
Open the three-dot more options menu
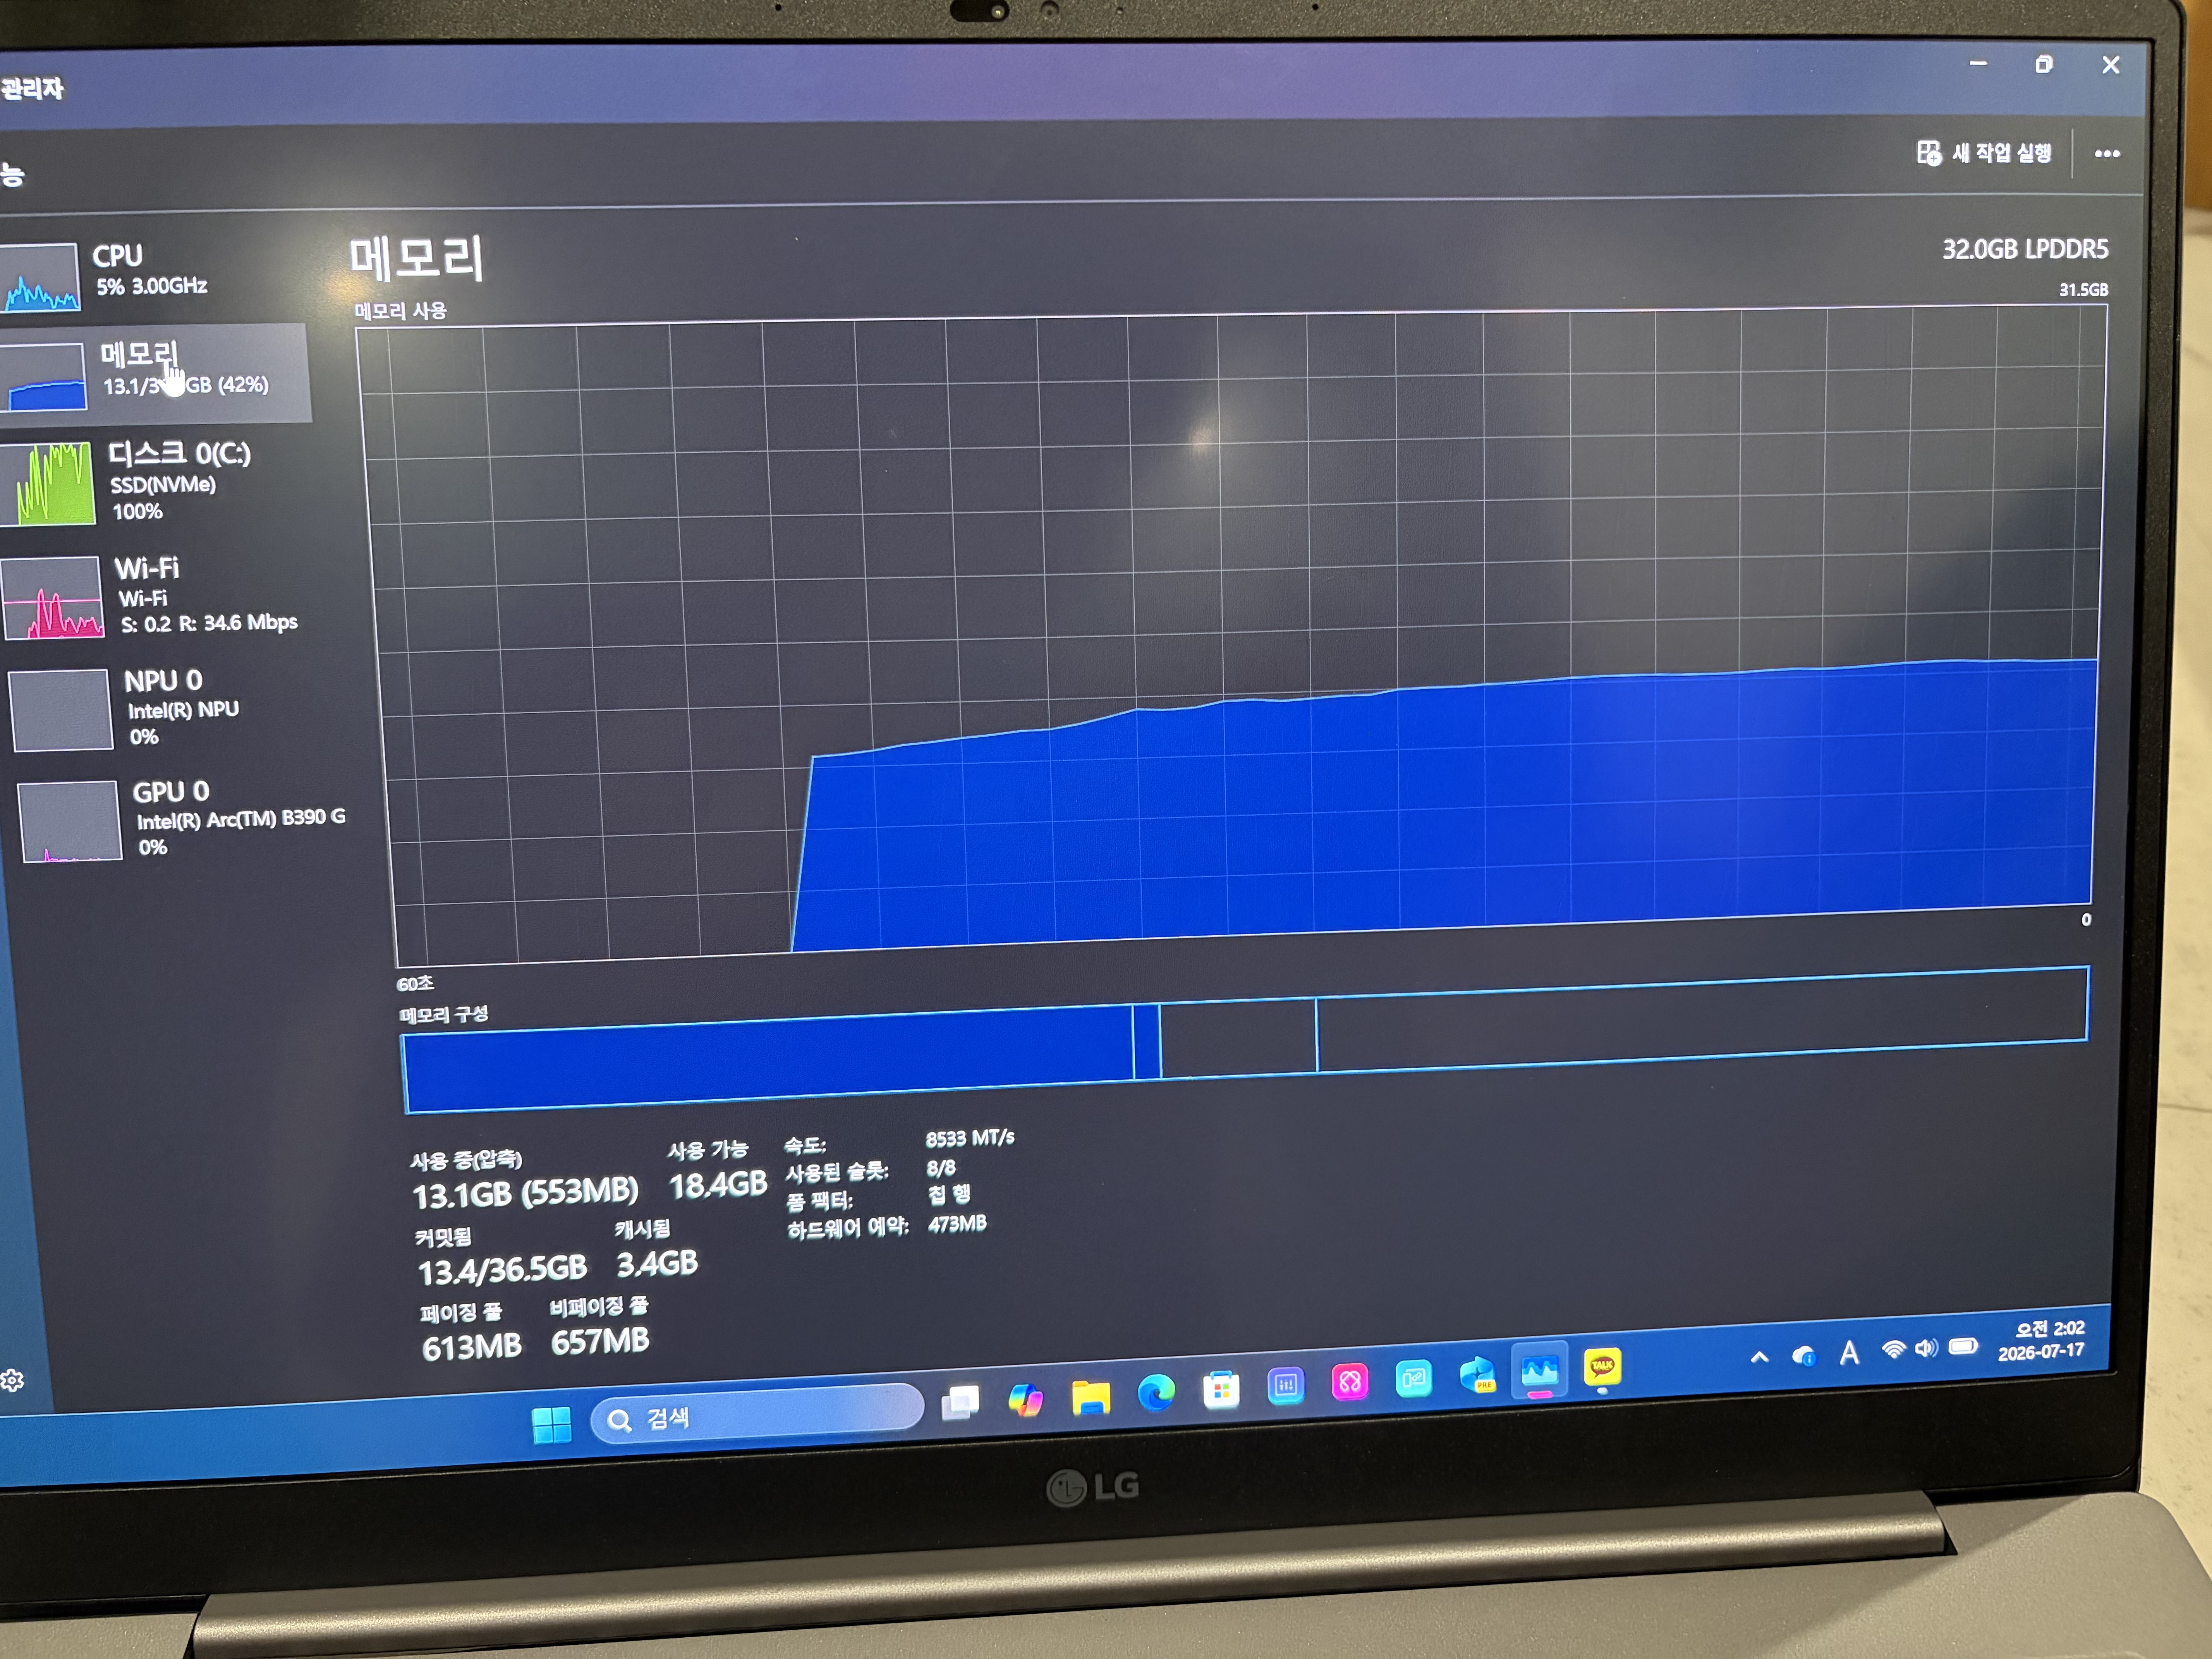coord(2107,154)
